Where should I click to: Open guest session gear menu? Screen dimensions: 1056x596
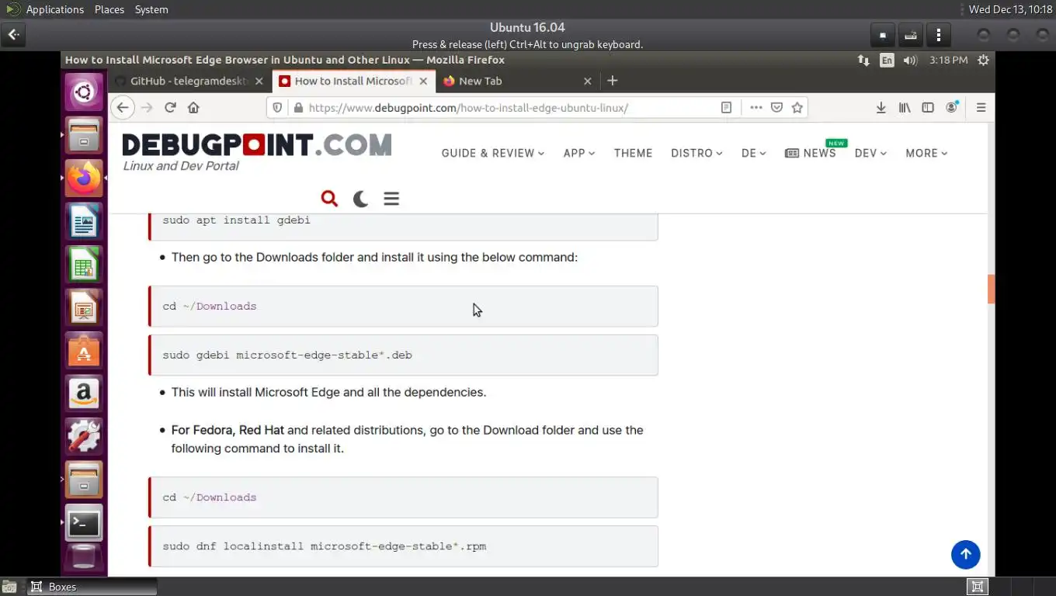pos(984,61)
